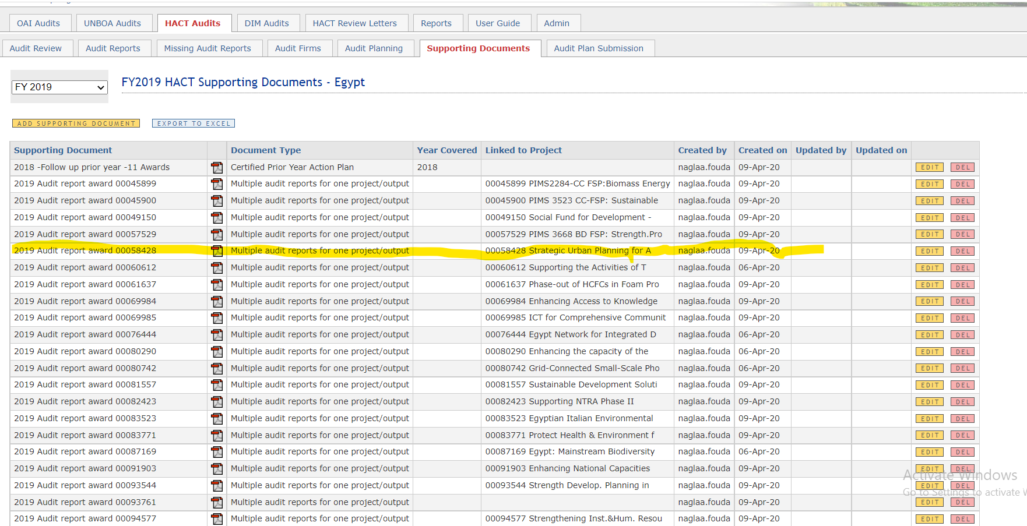Click Add Supporting Document button
Screen dimensions: 1027x526
pyautogui.click(x=76, y=123)
